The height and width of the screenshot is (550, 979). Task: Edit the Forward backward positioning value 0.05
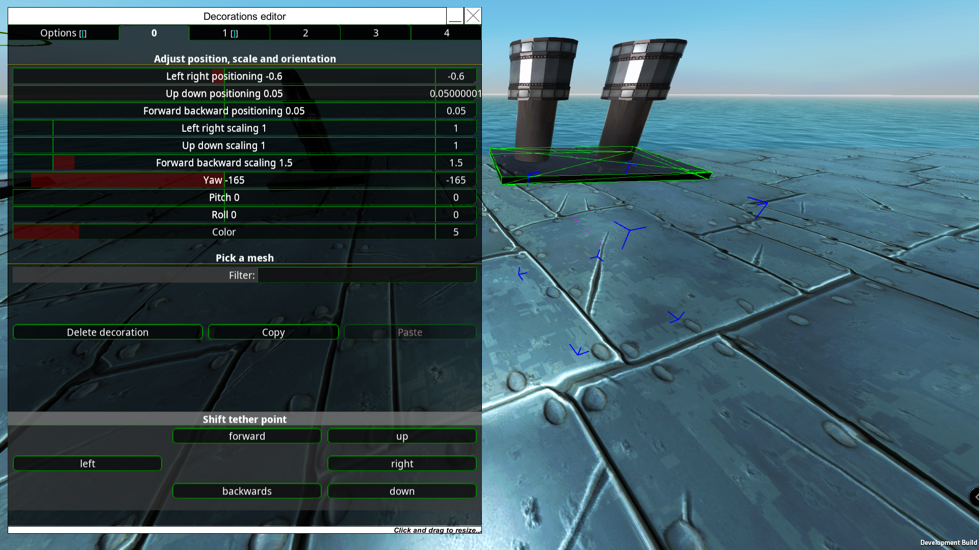click(x=456, y=111)
